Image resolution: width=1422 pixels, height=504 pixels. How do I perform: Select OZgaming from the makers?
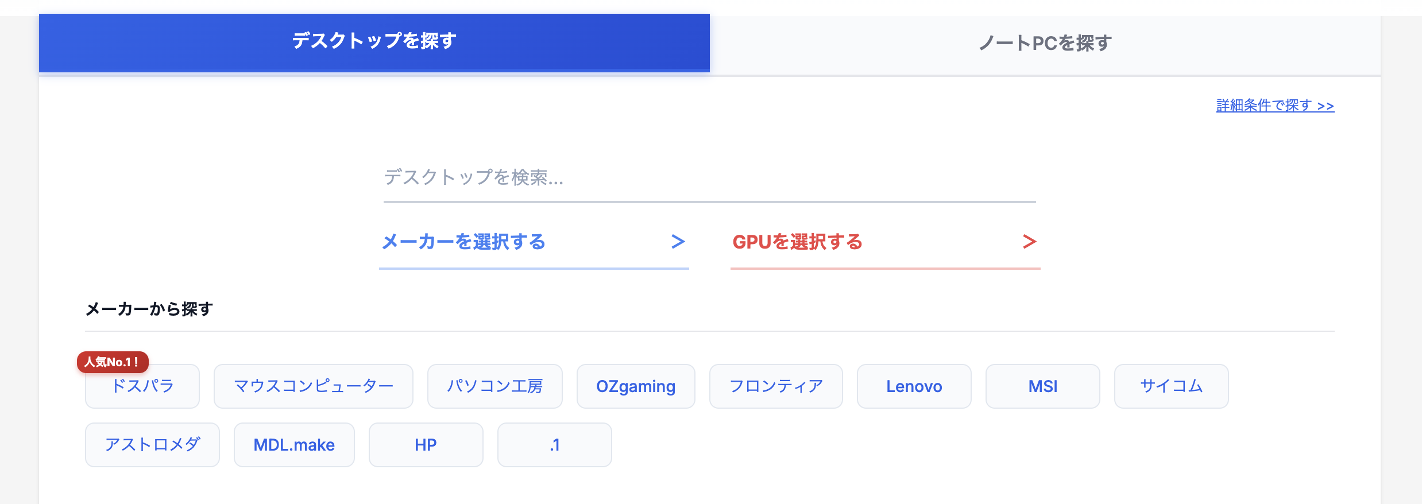pyautogui.click(x=635, y=386)
